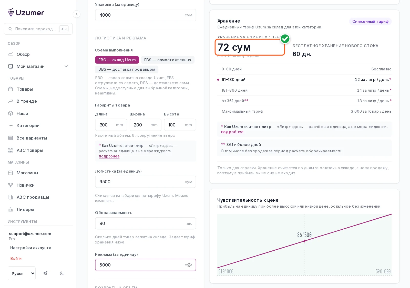Select FBO — склад Uzum scheme
Viewport: 410px width, 288px height.
coord(117,60)
